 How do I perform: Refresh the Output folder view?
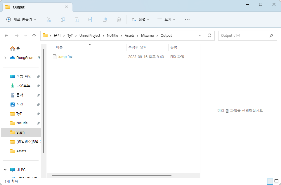point(209,35)
